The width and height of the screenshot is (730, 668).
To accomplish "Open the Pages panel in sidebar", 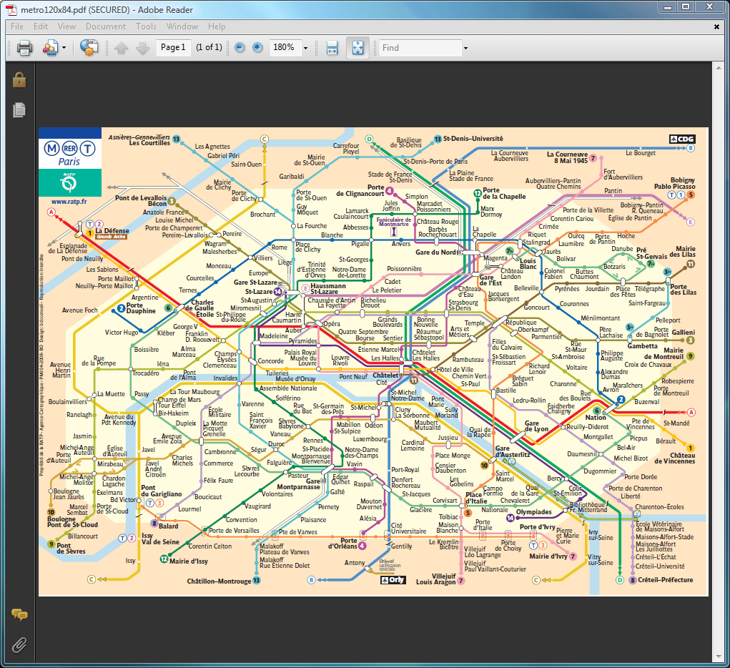I will coord(19,110).
